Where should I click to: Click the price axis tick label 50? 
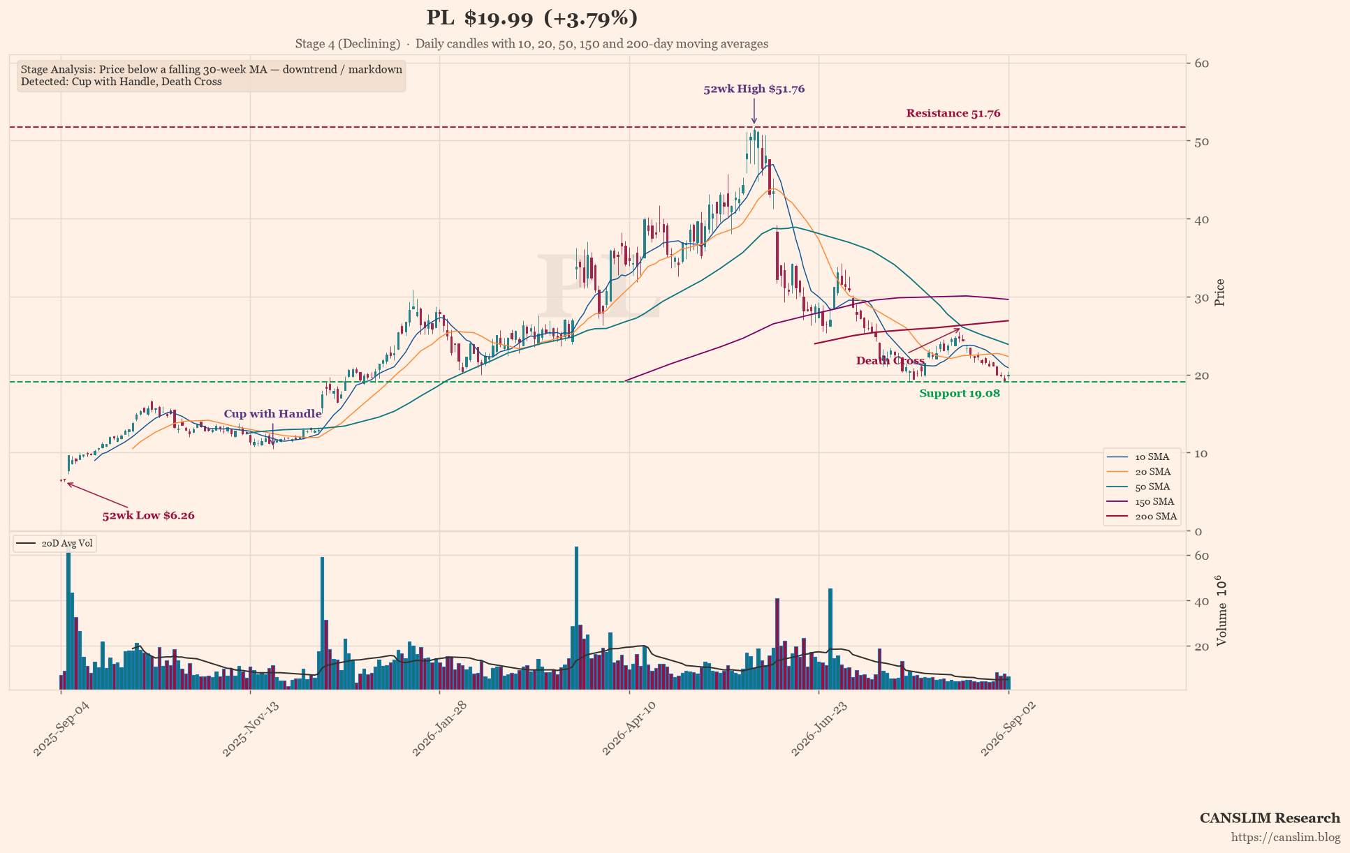point(1202,142)
